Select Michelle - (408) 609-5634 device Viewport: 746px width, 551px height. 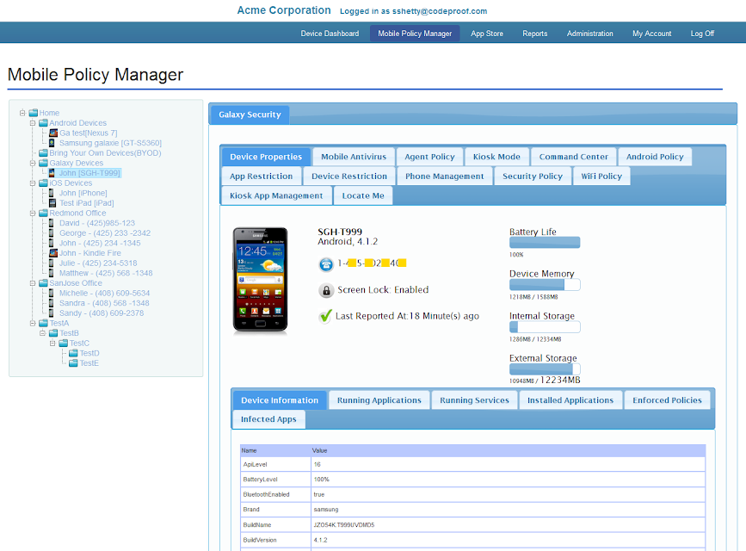[x=105, y=293]
